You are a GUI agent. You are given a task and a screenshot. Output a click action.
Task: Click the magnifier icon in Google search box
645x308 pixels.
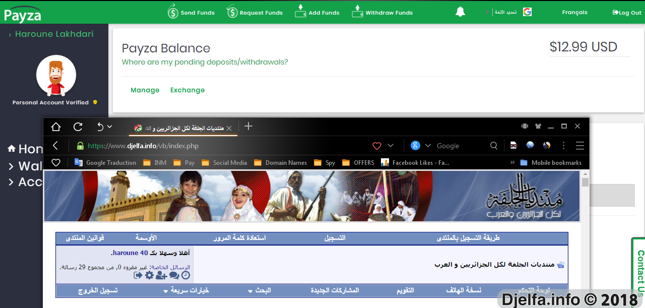pyautogui.click(x=494, y=146)
